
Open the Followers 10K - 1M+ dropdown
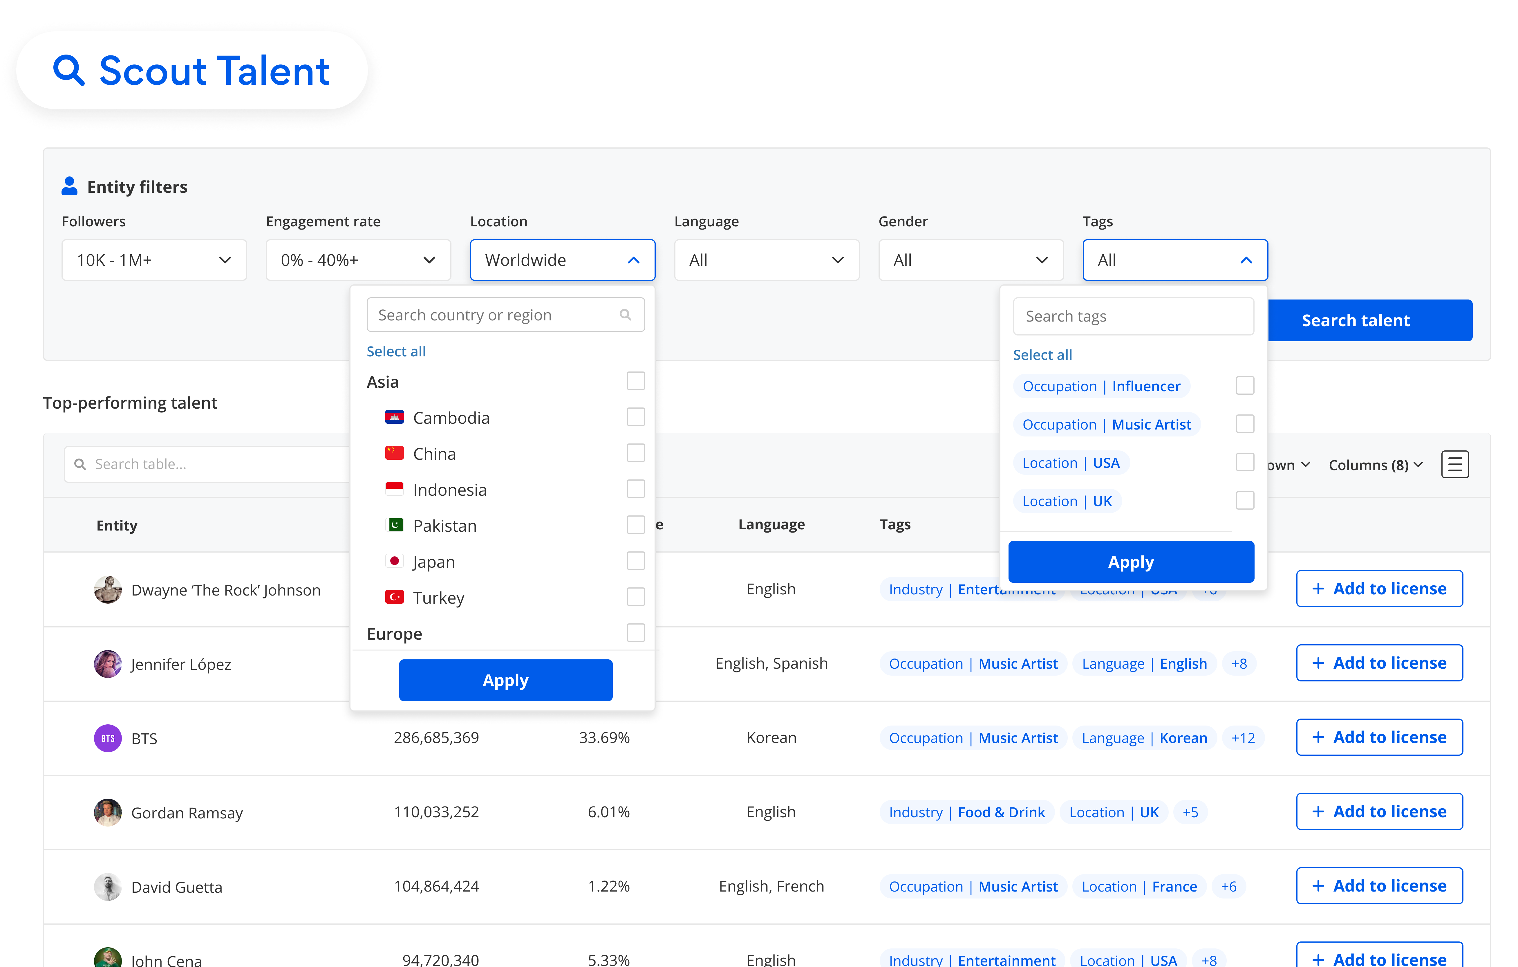(154, 260)
